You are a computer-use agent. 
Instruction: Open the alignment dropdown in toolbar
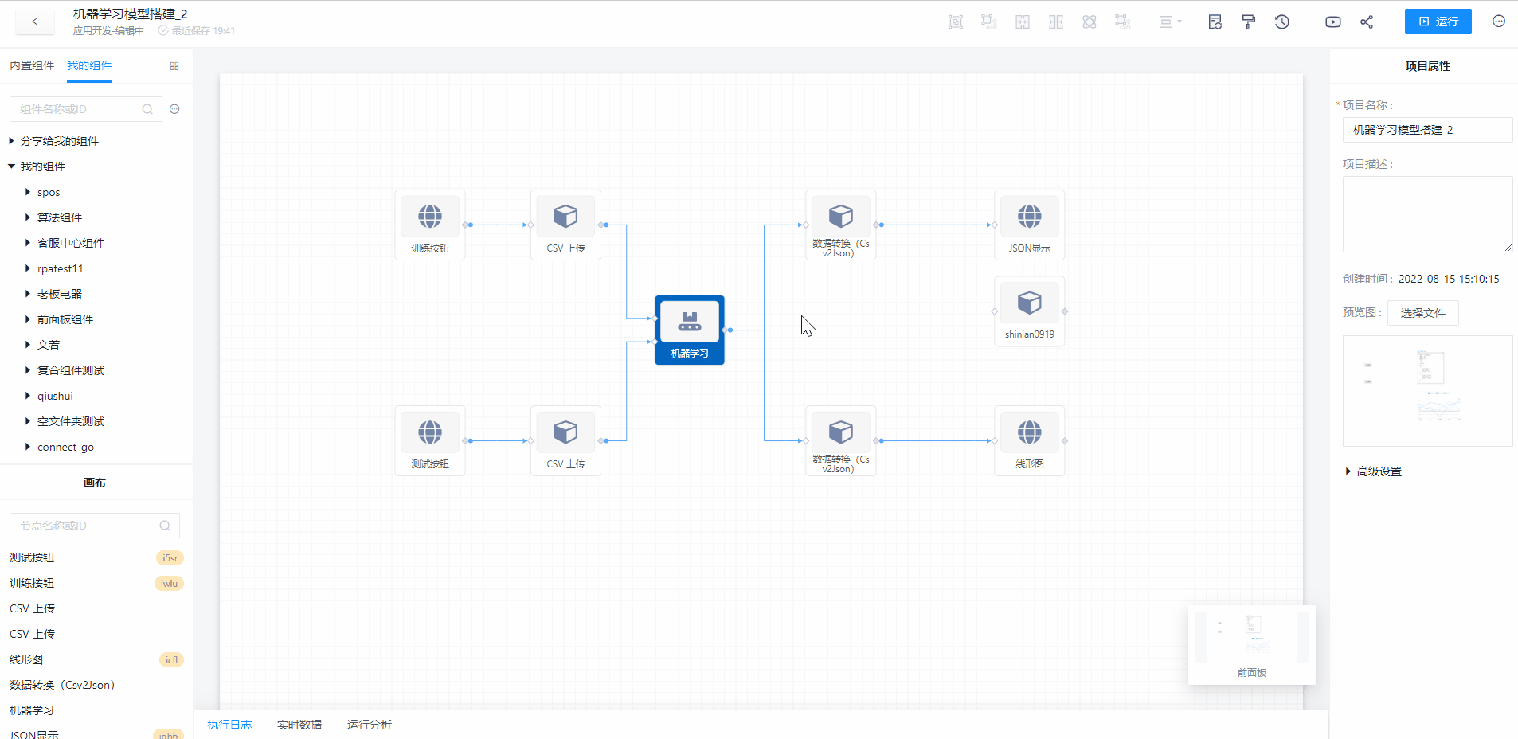(1169, 22)
